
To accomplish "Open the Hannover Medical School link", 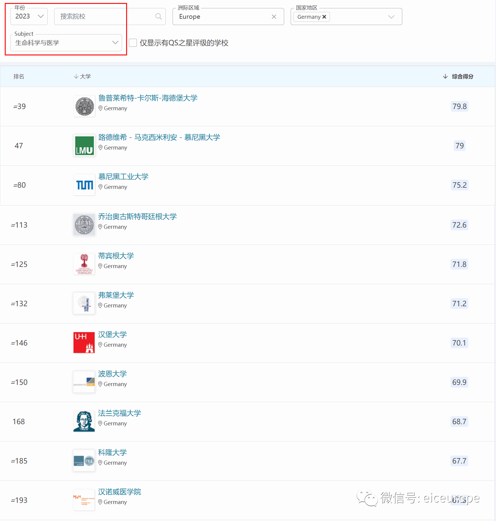I will pos(120,492).
